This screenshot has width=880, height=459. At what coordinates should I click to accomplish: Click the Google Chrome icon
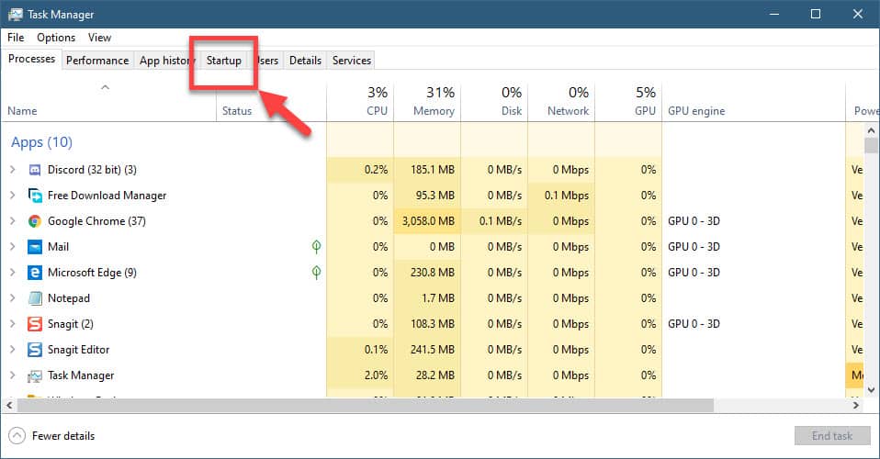[x=35, y=221]
